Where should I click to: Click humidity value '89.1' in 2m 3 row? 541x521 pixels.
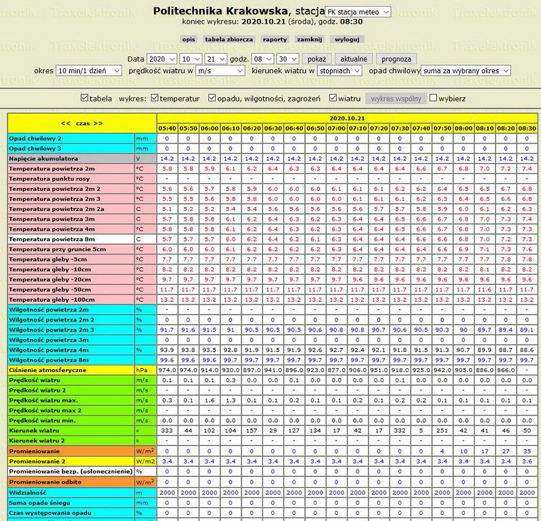(527, 330)
